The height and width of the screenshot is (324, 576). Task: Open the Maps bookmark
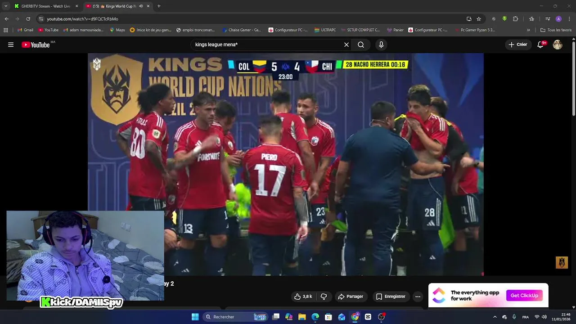pos(117,30)
